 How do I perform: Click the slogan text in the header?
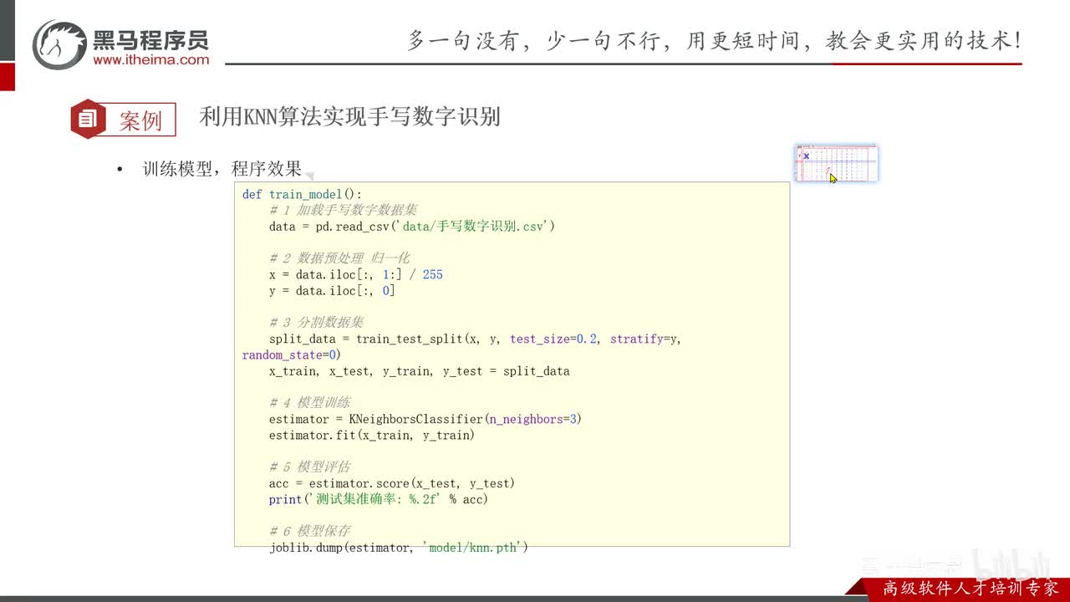pos(715,40)
